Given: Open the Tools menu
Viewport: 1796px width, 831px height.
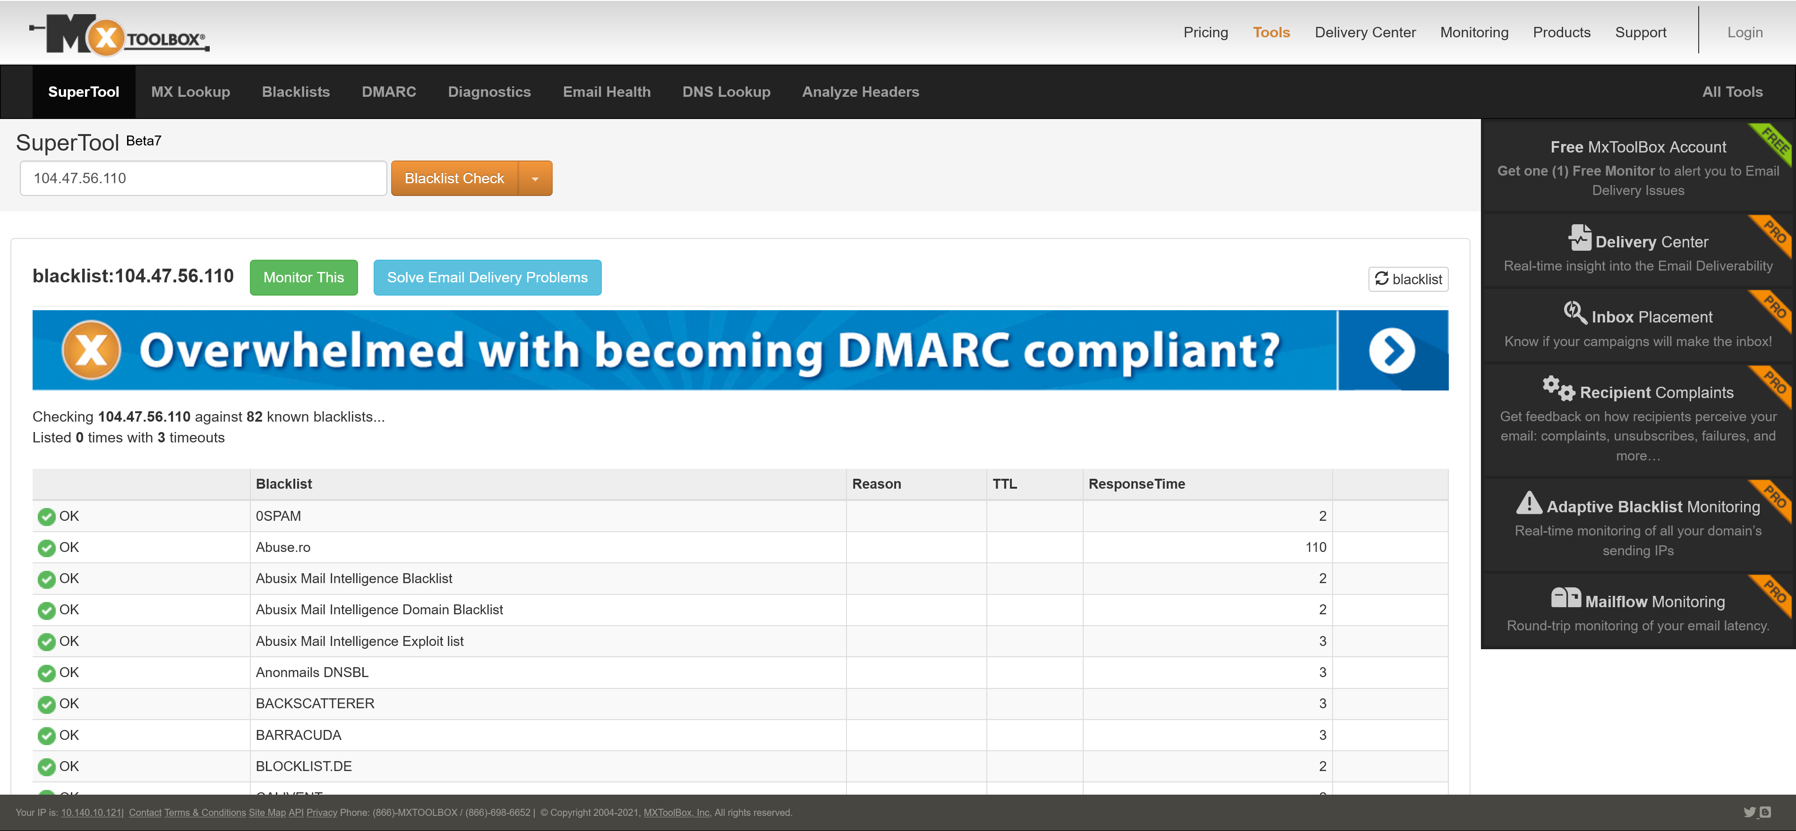Looking at the screenshot, I should 1271,33.
